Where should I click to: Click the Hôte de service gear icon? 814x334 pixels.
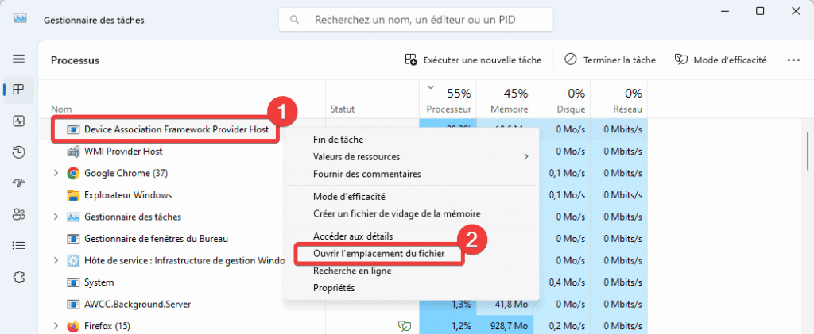click(73, 260)
